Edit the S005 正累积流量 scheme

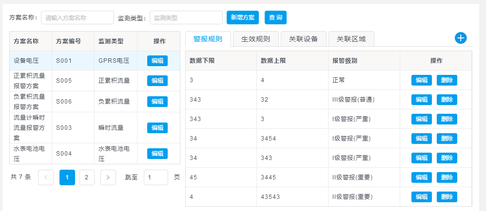157,81
